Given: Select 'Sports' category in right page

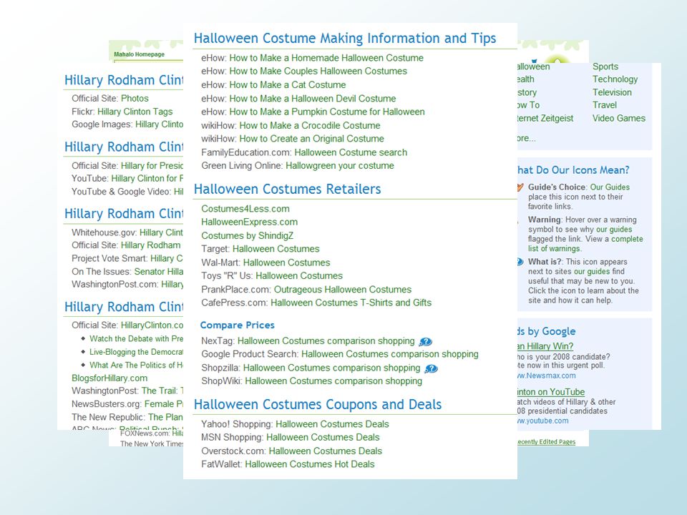Looking at the screenshot, I should pyautogui.click(x=605, y=67).
